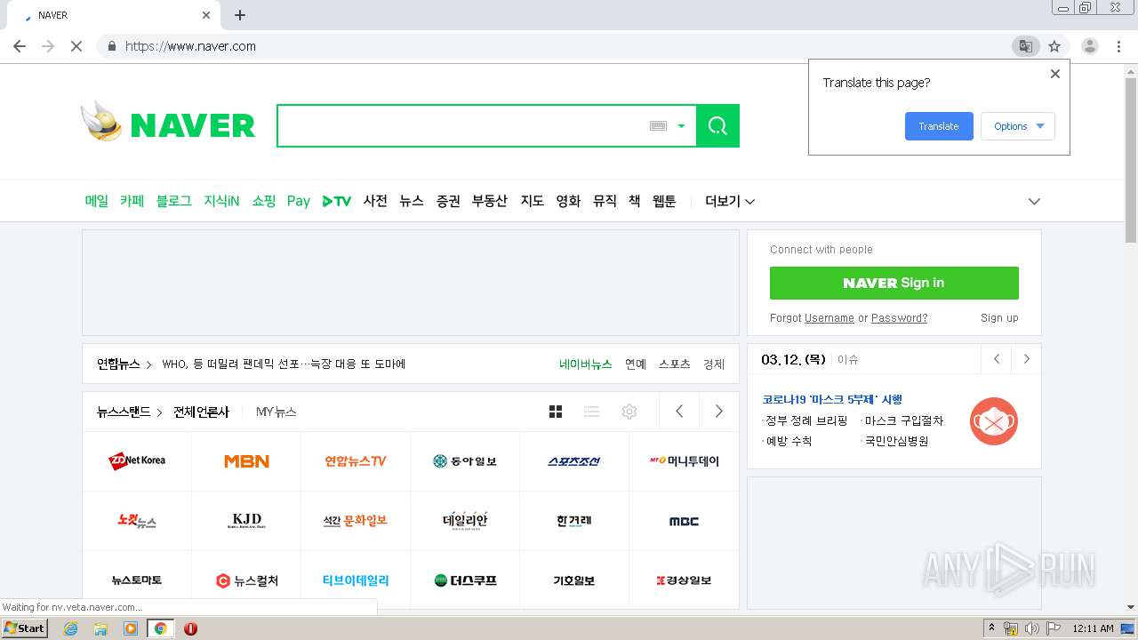The image size is (1138, 640).
Task: Open the Naver TV icon link
Action: click(x=337, y=202)
